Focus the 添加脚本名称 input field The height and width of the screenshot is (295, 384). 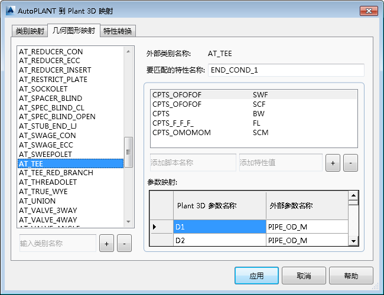coord(193,162)
